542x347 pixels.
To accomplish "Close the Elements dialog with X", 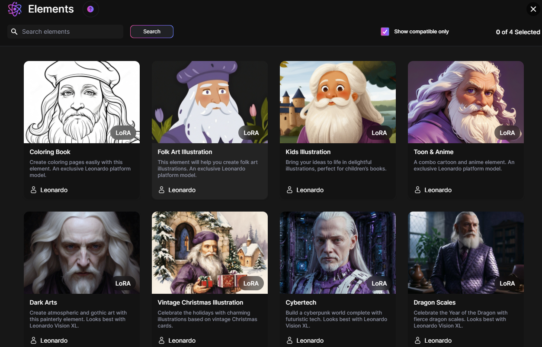I will point(533,9).
